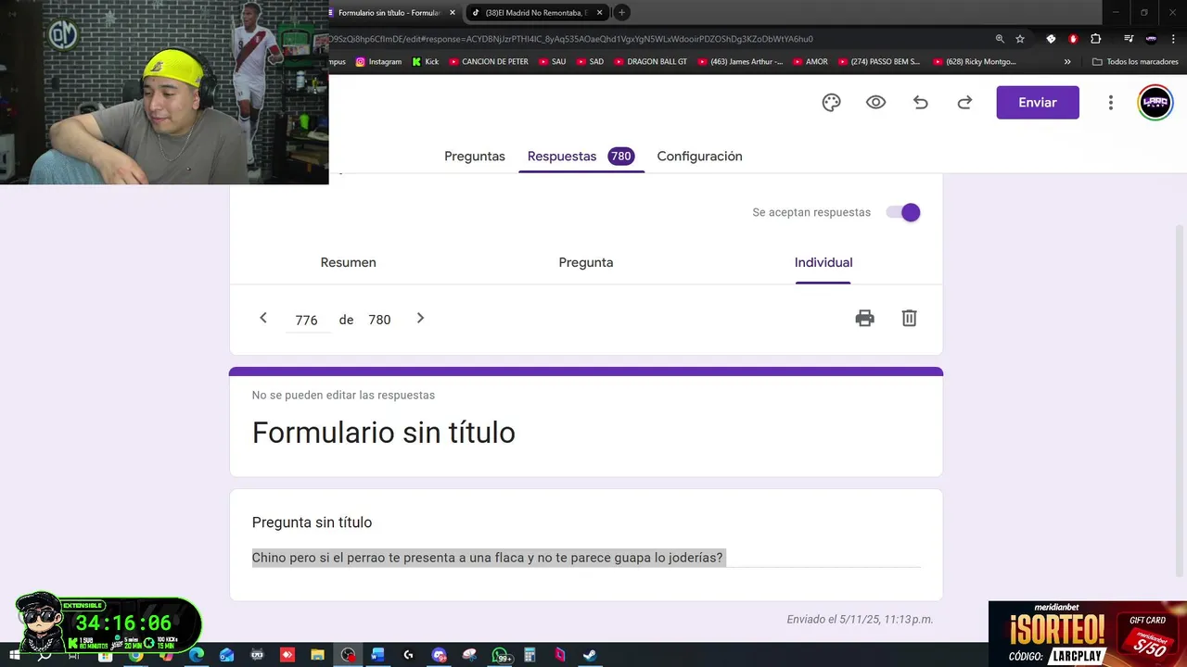
Task: Open the theme customization palette icon
Action: tap(831, 103)
